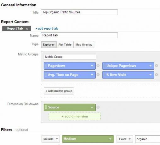160x145 pixels.
Task: Select the Flat Table report type
Action: (x=65, y=45)
